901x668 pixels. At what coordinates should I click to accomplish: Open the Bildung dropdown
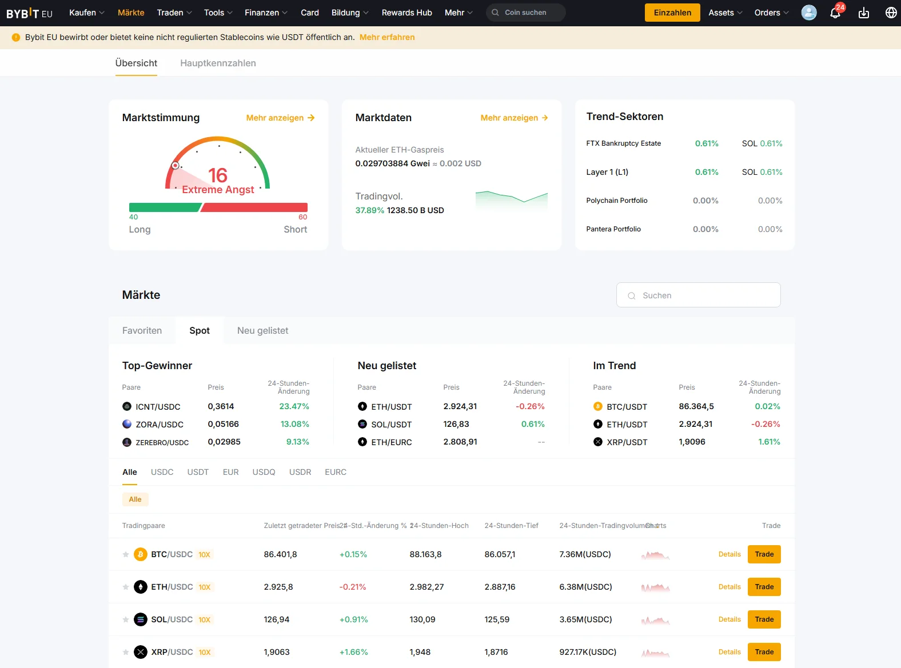point(350,13)
